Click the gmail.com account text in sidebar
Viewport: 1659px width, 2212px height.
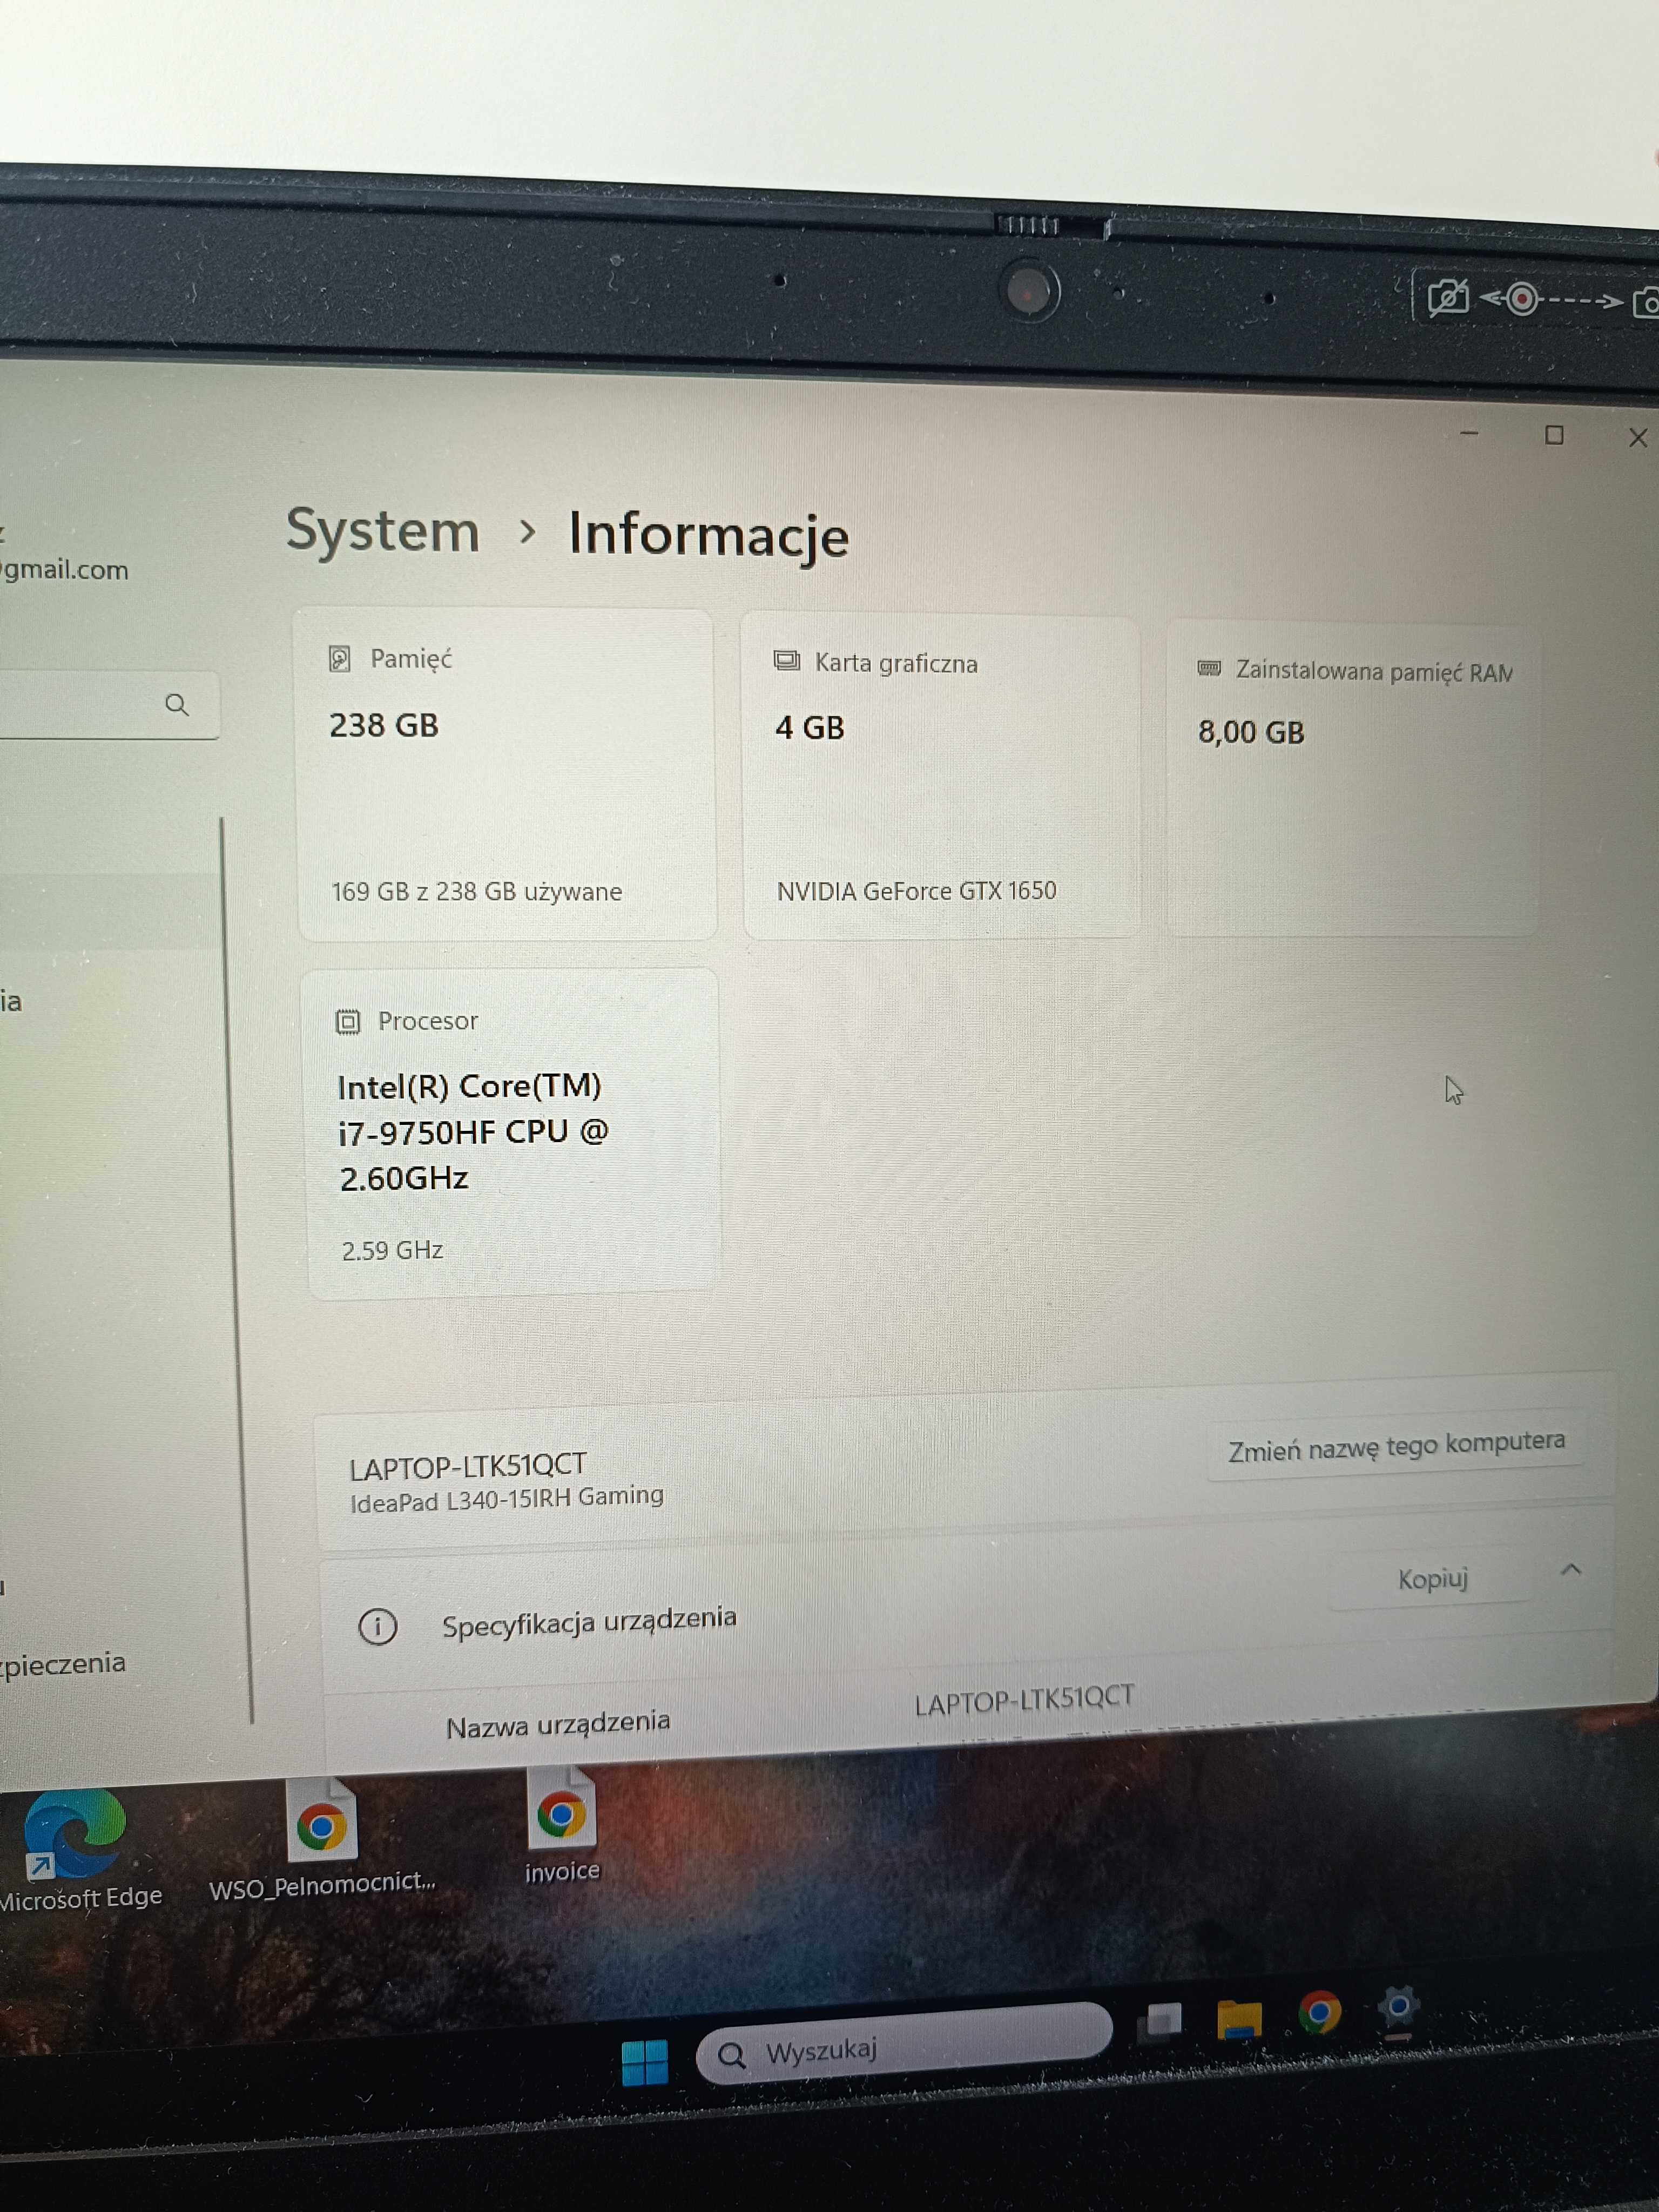[64, 569]
